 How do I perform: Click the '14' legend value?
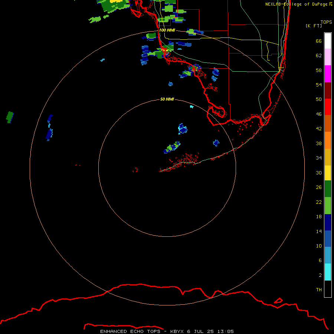click(x=319, y=231)
